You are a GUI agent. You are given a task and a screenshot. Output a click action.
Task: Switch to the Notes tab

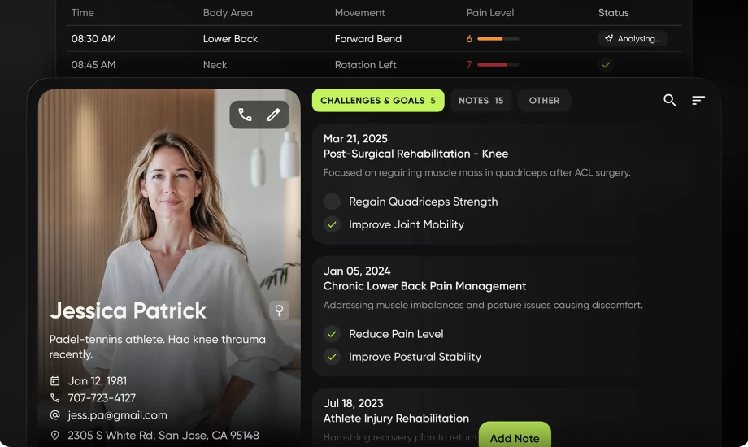point(481,101)
